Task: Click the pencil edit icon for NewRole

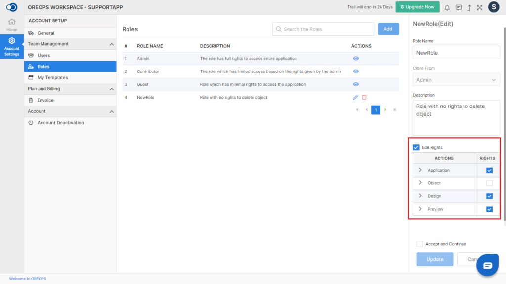Action: 355,97
